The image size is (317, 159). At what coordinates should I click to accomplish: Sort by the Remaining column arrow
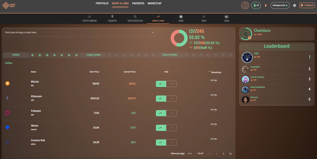tap(210, 72)
